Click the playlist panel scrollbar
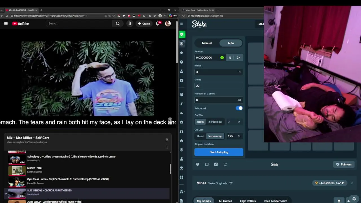 coord(170,169)
